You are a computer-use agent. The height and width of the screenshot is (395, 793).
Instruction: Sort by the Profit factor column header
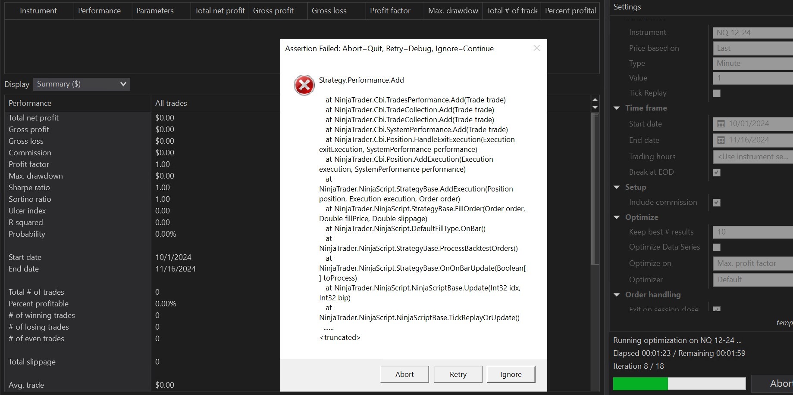[x=395, y=11]
